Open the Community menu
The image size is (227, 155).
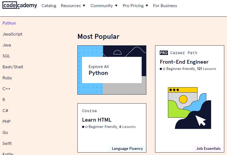point(102,6)
